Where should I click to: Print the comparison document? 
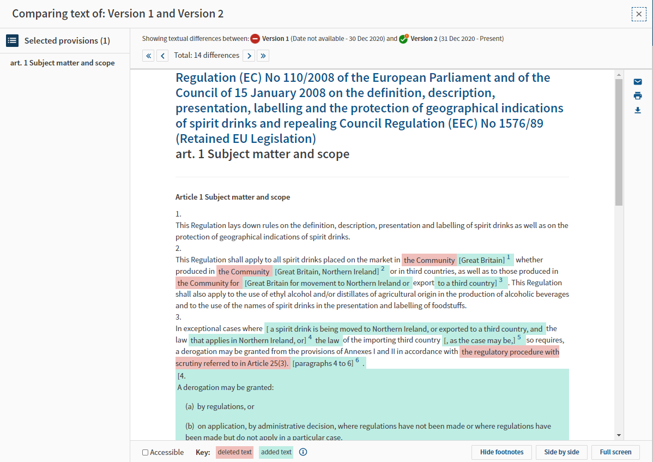638,96
